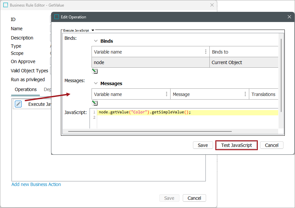295x208 pixels.
Task: Click the horizontal scrollbar in Edit Operation
Action: [x=150, y=131]
